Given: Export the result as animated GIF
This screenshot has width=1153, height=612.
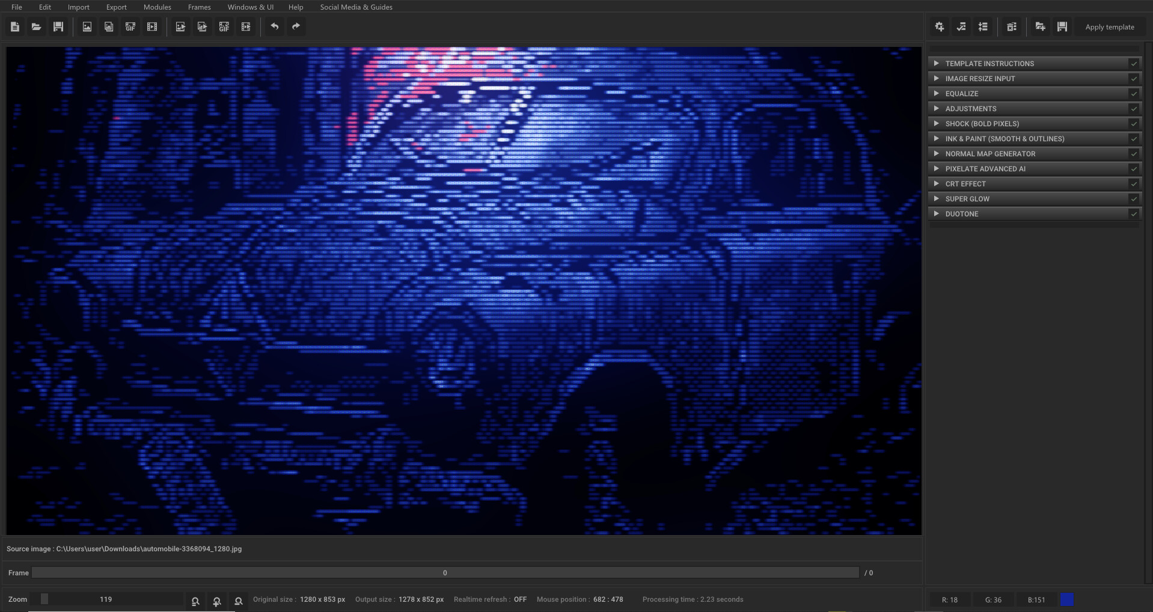Looking at the screenshot, I should [224, 26].
